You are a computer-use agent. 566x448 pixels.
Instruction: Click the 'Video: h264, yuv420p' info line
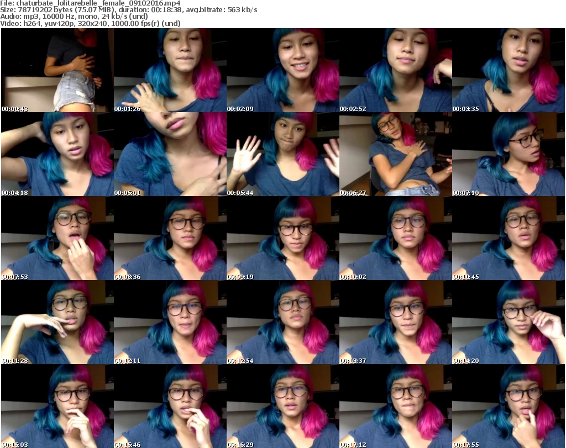click(x=90, y=23)
